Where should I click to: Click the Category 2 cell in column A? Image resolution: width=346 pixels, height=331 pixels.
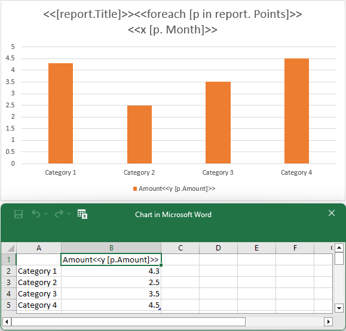[x=39, y=282]
